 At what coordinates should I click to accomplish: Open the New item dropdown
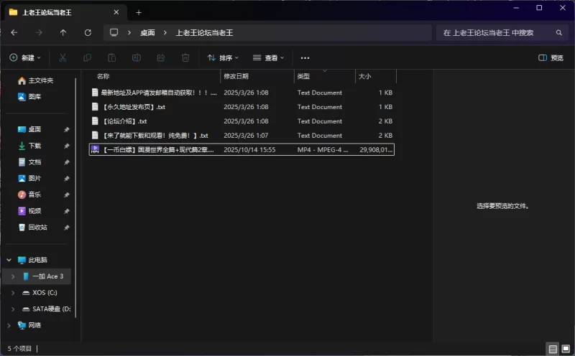point(25,57)
